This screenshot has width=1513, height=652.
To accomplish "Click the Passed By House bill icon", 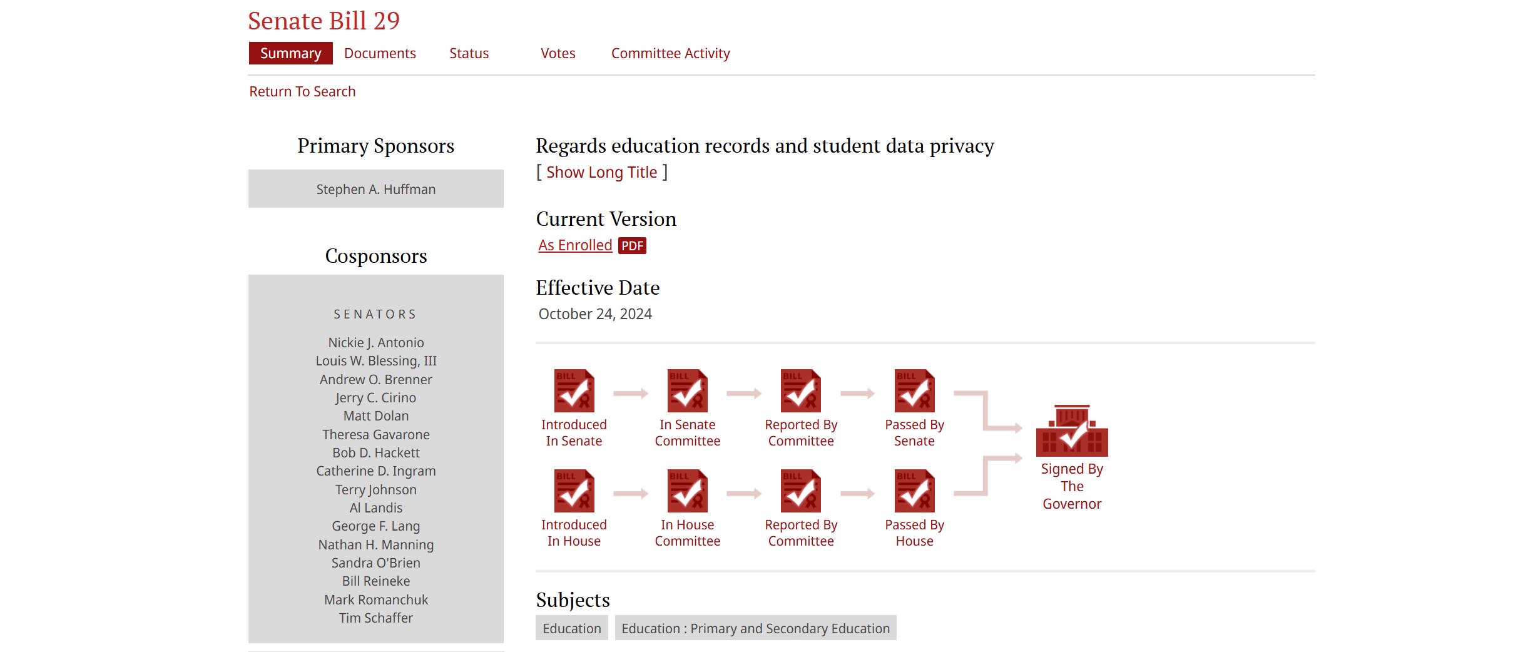I will point(914,491).
